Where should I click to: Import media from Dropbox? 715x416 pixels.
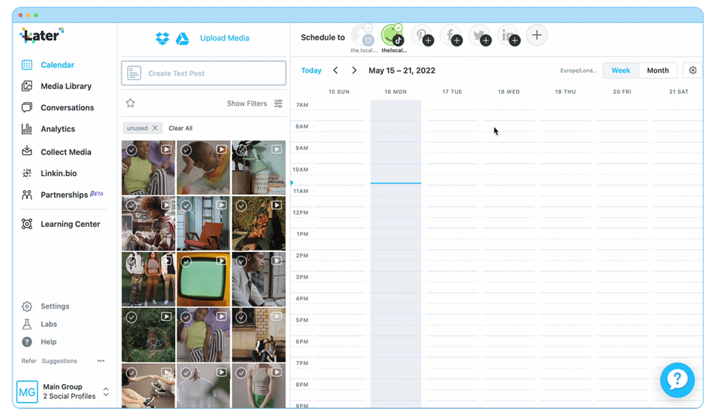(162, 39)
